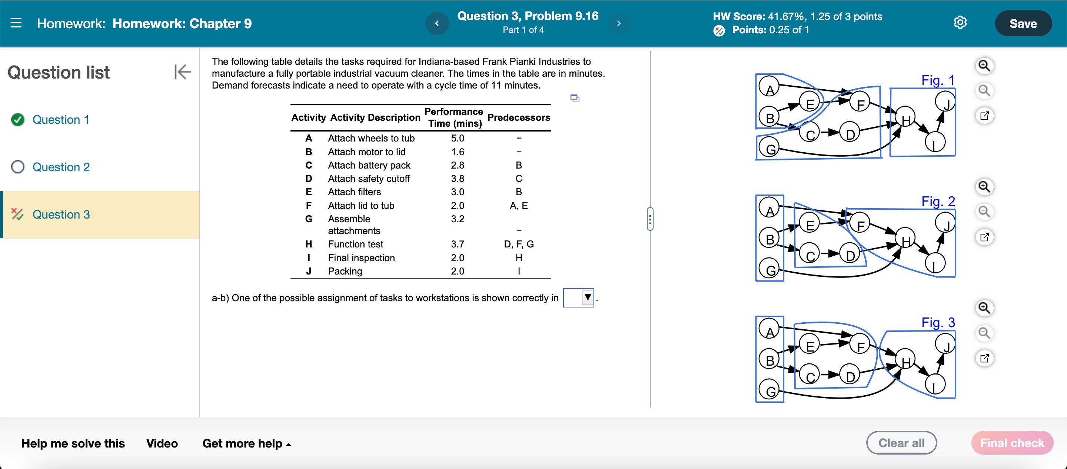The image size is (1067, 469).
Task: Click the copy question icon near the table
Action: (x=575, y=98)
